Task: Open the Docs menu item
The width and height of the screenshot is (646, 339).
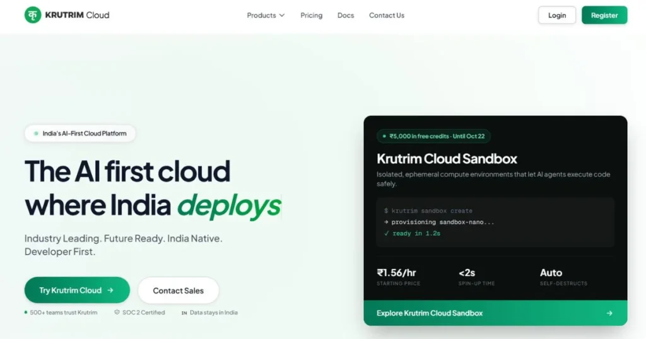Action: (346, 15)
